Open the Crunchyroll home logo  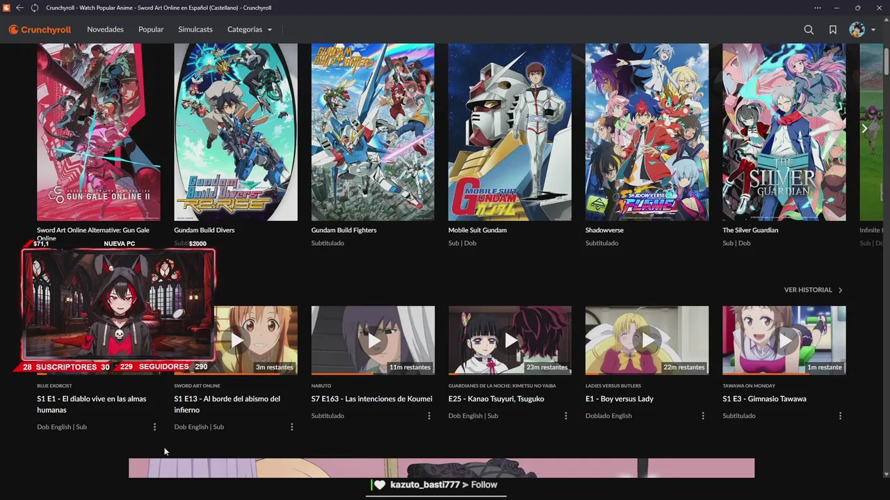point(40,30)
